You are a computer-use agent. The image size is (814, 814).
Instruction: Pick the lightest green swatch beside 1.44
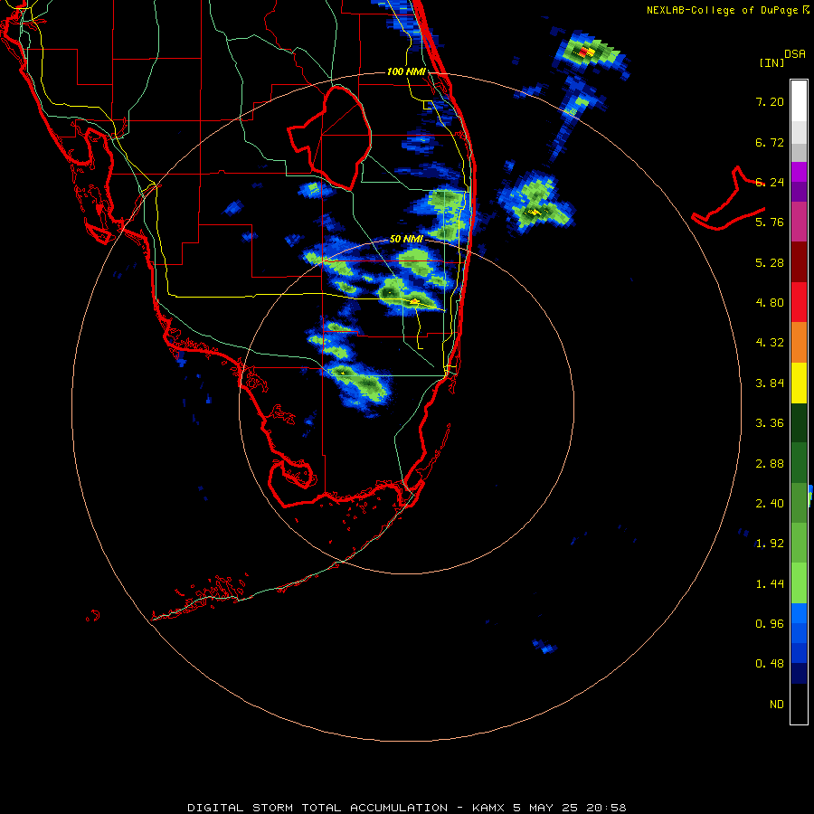coord(799,583)
